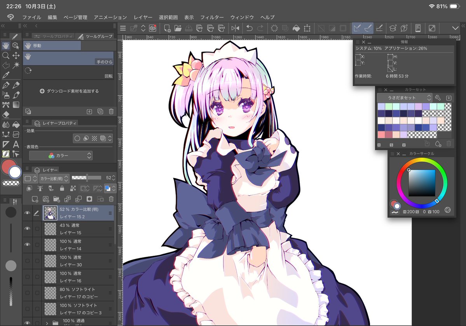Open expression color dropdown カラー
This screenshot has height=326, width=466.
tap(61, 156)
